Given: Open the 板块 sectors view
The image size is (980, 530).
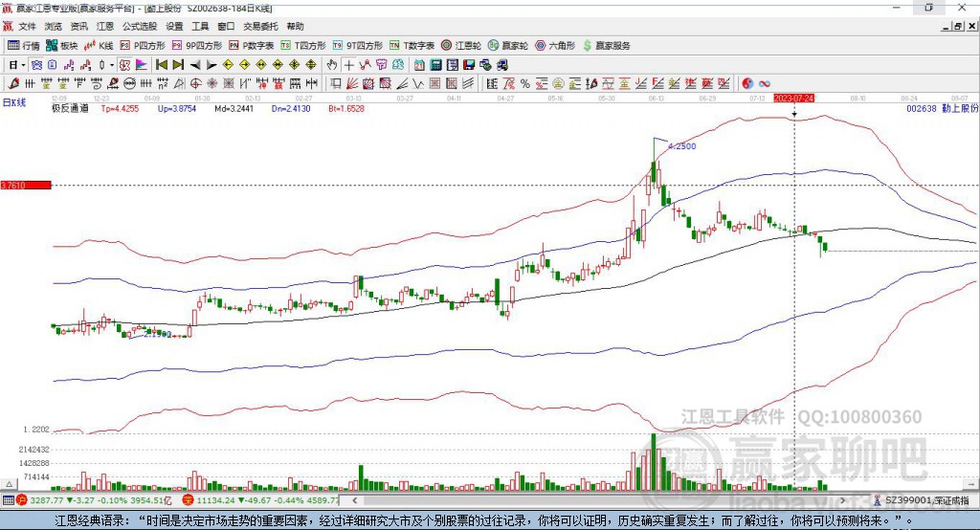Looking at the screenshot, I should (62, 46).
